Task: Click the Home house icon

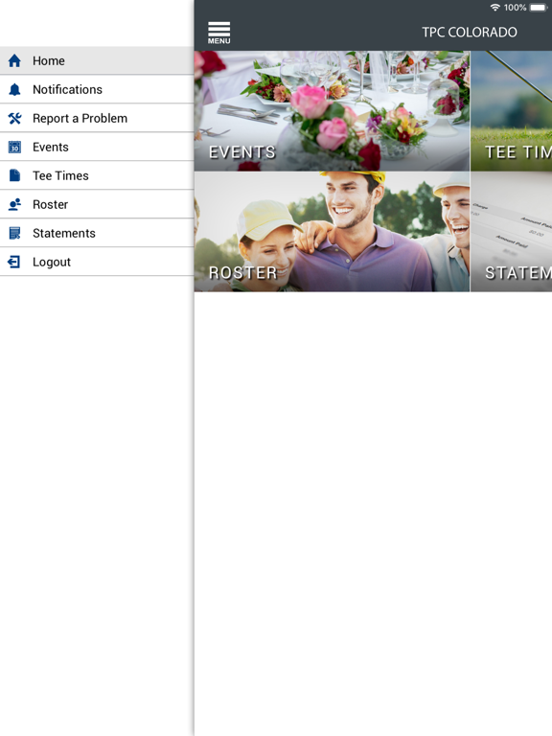Action: pos(14,60)
